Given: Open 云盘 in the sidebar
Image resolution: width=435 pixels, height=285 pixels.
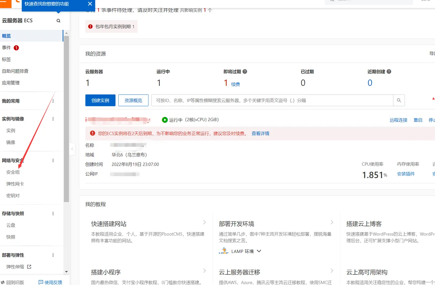Looking at the screenshot, I should coord(11,225).
